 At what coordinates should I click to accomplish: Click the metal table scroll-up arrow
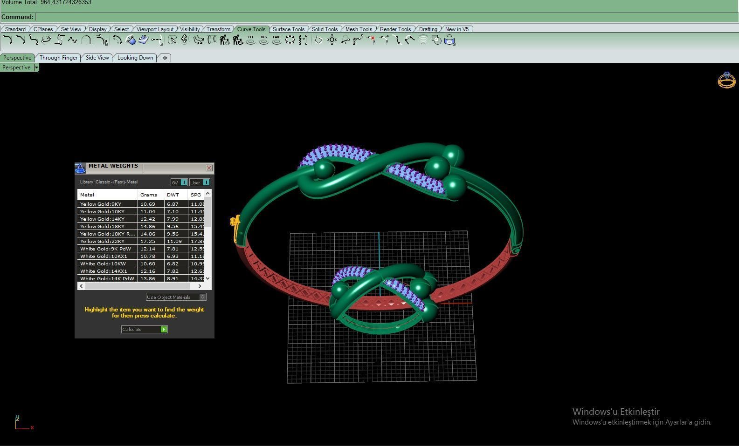(x=208, y=193)
